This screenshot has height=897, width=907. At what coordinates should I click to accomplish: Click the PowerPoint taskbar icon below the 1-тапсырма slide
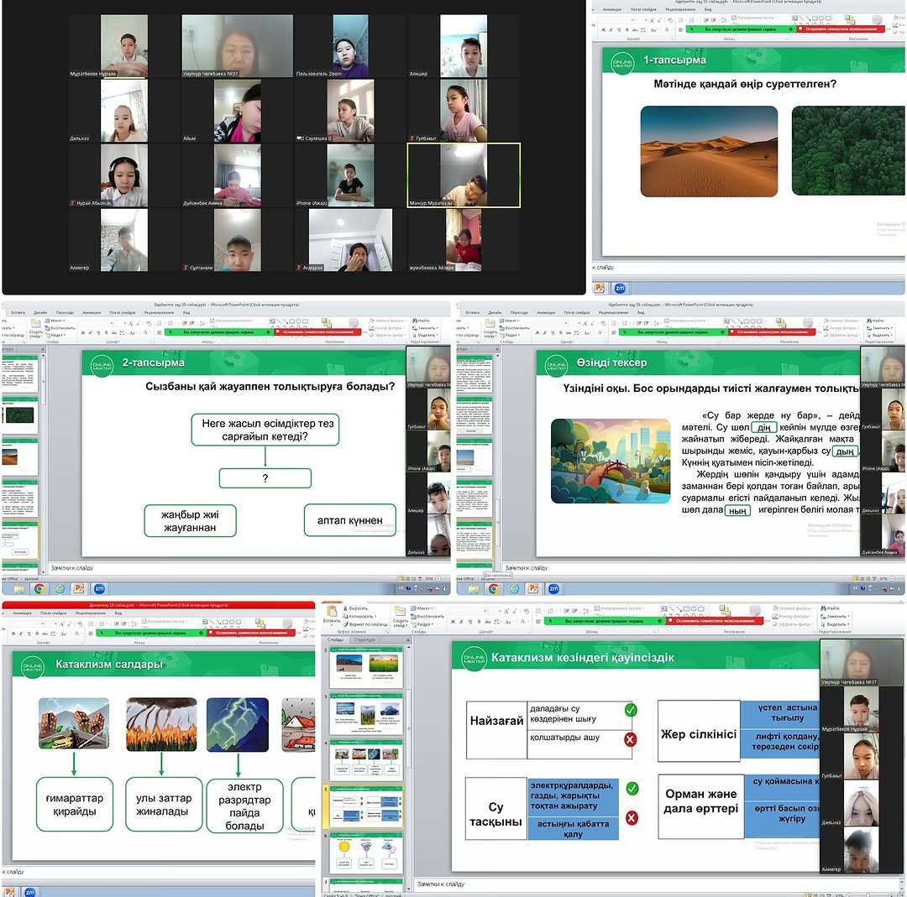(600, 288)
